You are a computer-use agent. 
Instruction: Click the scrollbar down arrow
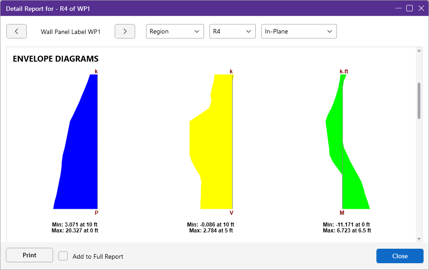(419, 239)
